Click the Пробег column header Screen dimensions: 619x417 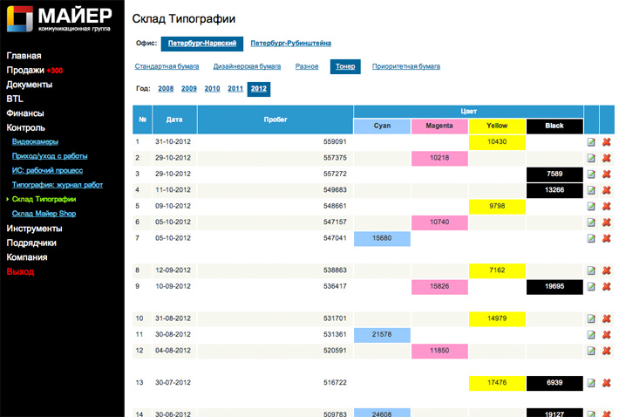[275, 119]
